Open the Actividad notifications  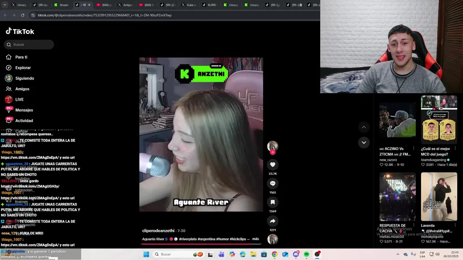coord(19,121)
